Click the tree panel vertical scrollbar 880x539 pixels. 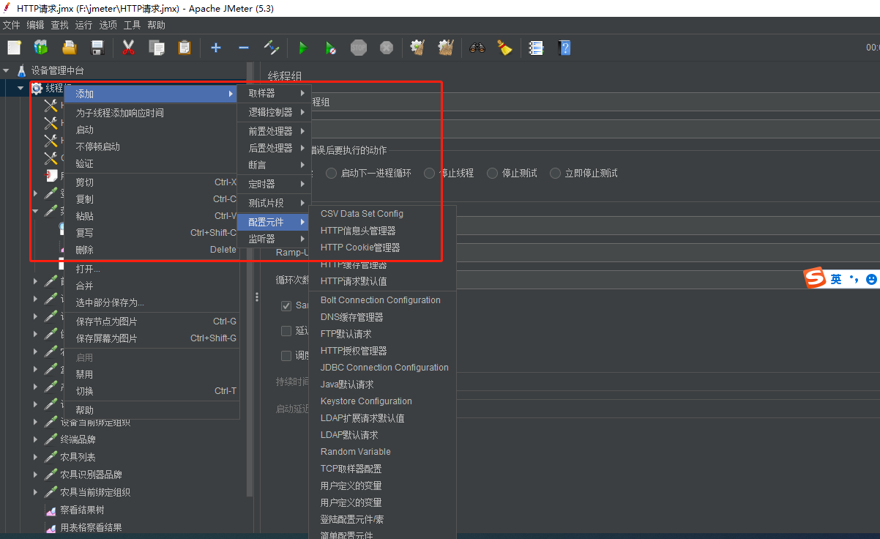pyautogui.click(x=250, y=278)
